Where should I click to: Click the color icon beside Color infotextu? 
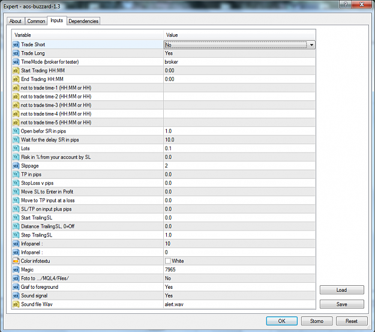click(16, 261)
